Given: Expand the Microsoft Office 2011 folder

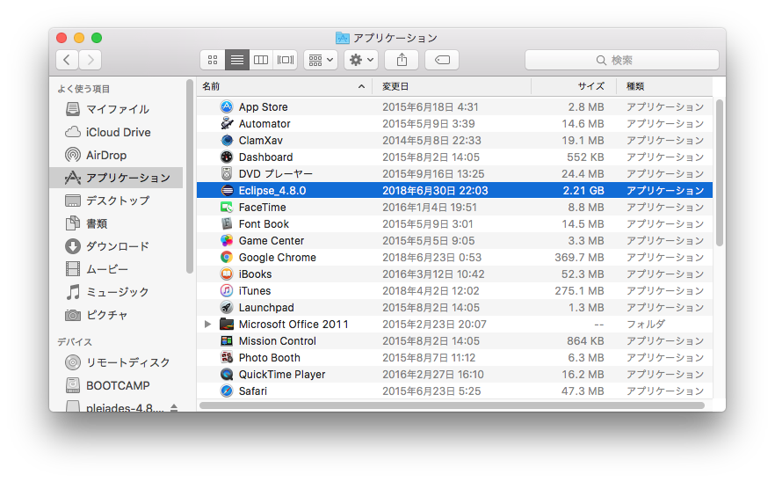Looking at the screenshot, I should 207,325.
